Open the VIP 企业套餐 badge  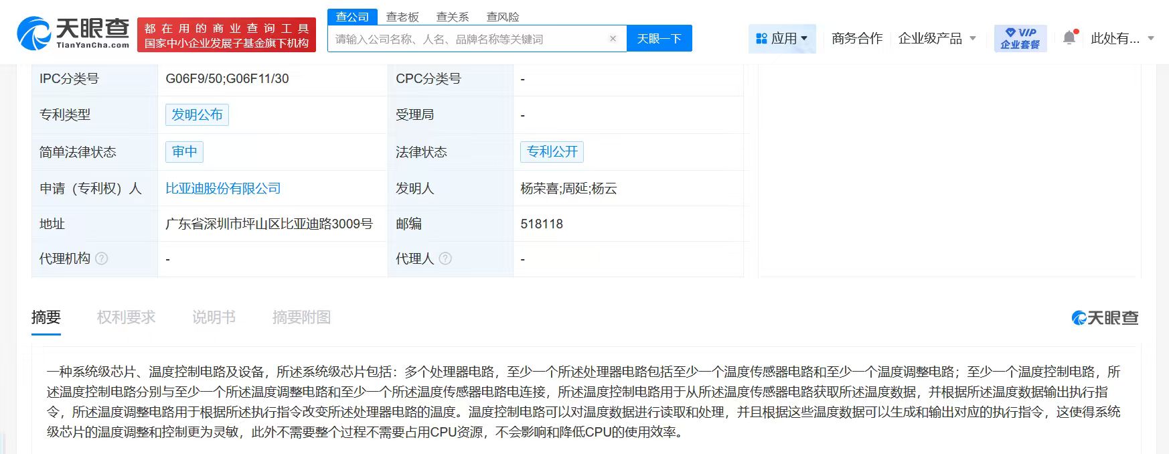coord(1020,38)
